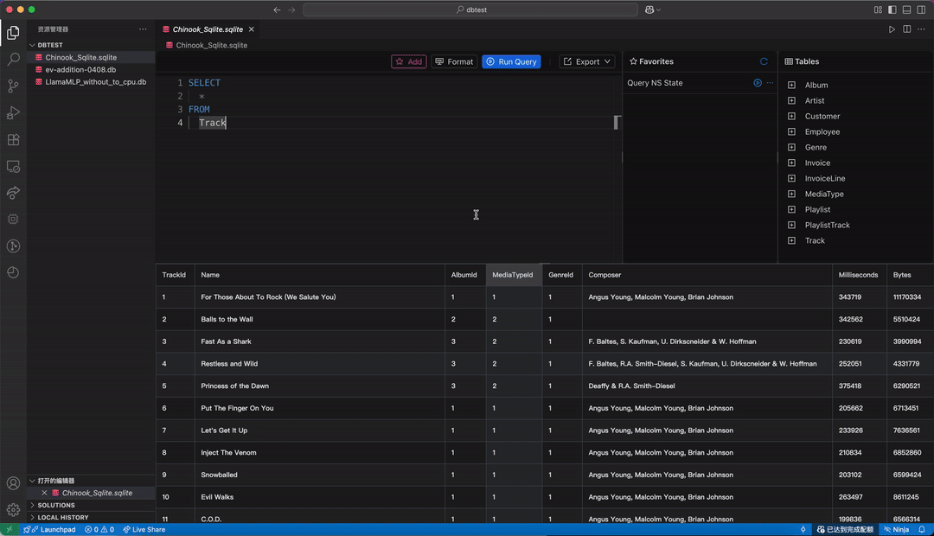
Task: Close the Chinook_Sqlite.sqlite tab
Action: (252, 29)
